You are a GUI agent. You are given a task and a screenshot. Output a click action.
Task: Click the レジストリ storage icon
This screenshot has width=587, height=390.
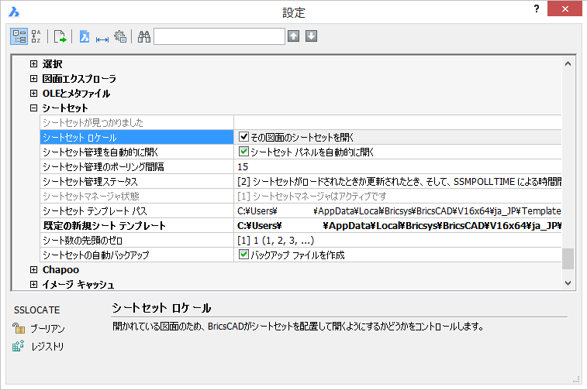click(19, 346)
